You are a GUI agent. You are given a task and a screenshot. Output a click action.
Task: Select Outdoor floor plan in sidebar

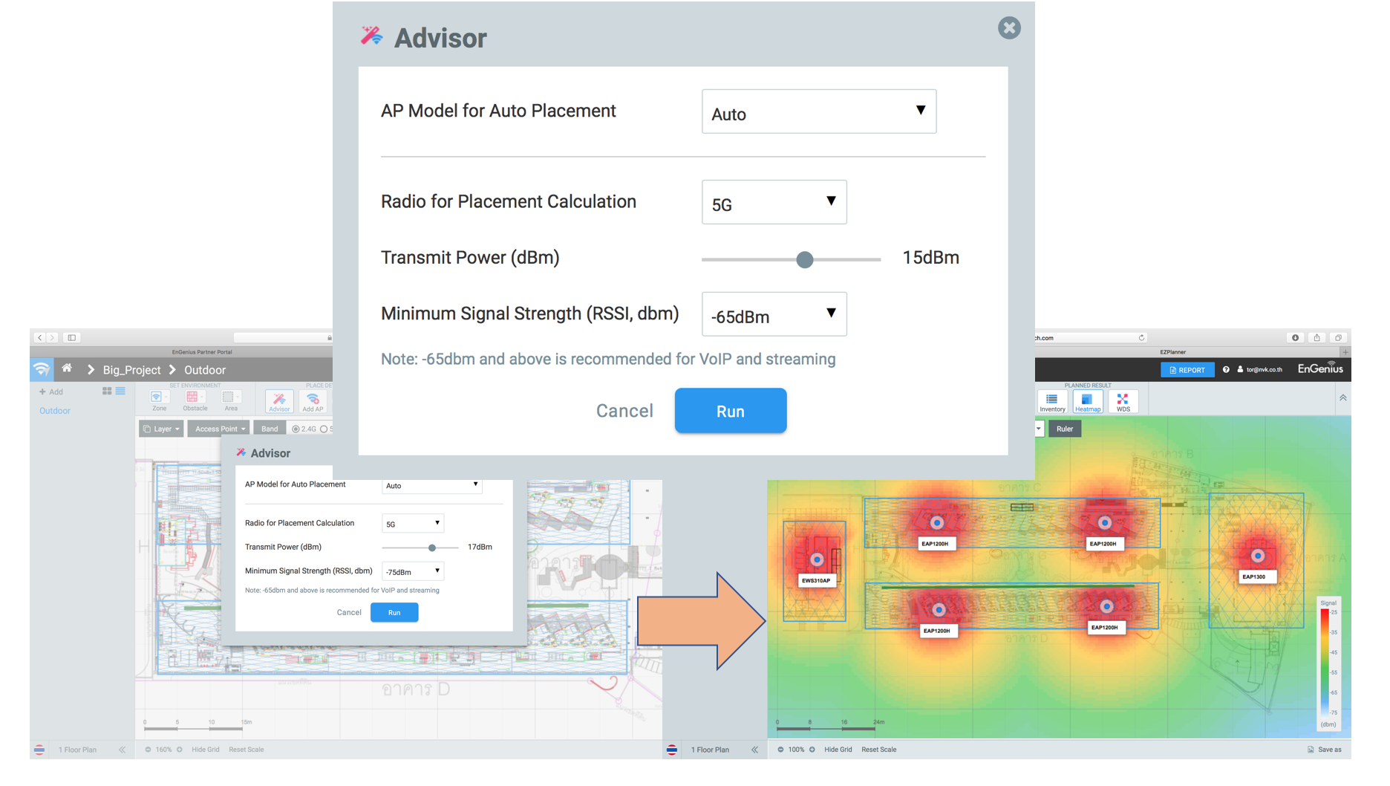(x=55, y=411)
